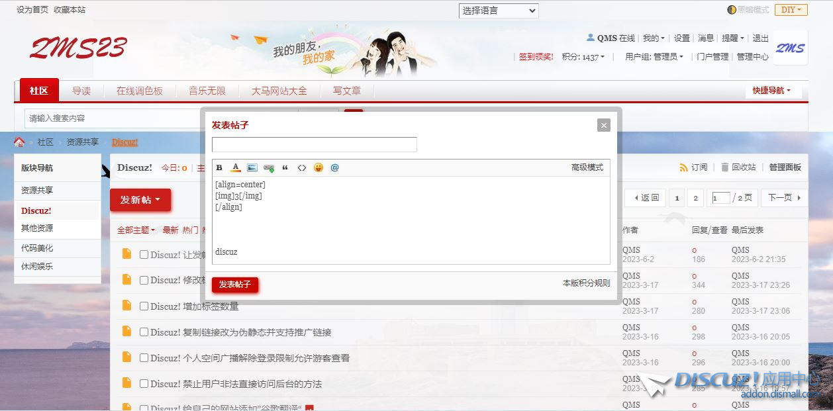Image resolution: width=833 pixels, height=411 pixels.
Task: Toggle bold formatting in post editor
Action: click(x=219, y=167)
